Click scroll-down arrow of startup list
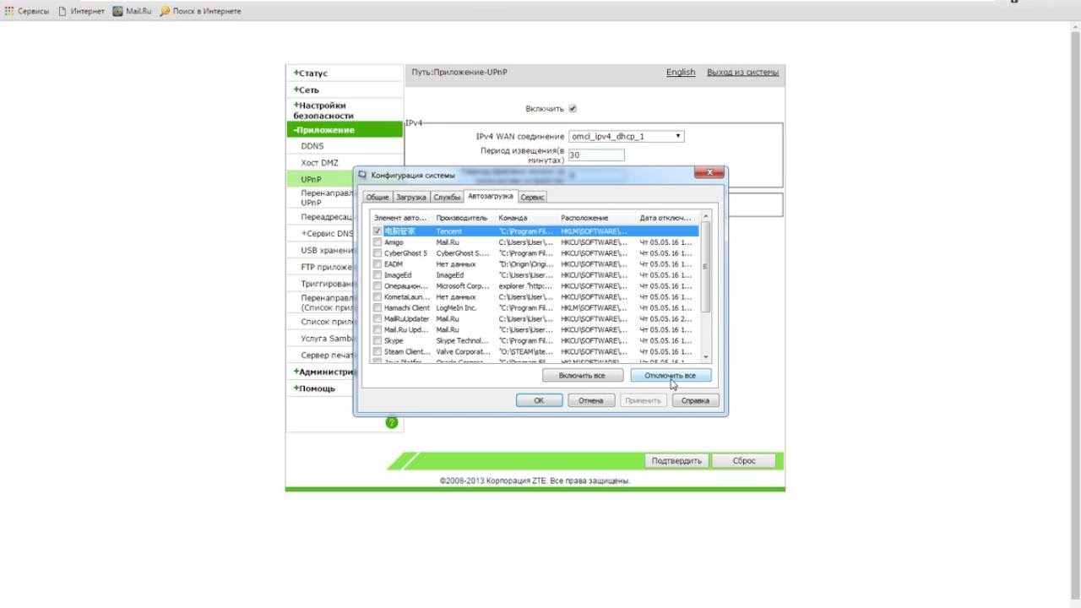The width and height of the screenshot is (1081, 608). (706, 357)
